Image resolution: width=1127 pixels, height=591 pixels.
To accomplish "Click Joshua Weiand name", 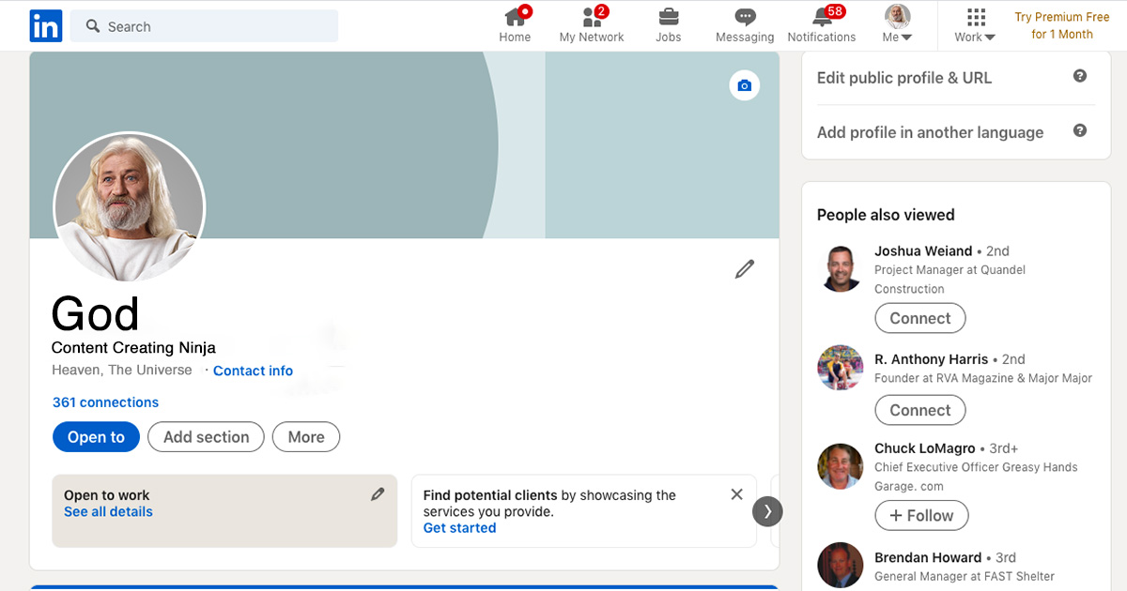I will 923,251.
